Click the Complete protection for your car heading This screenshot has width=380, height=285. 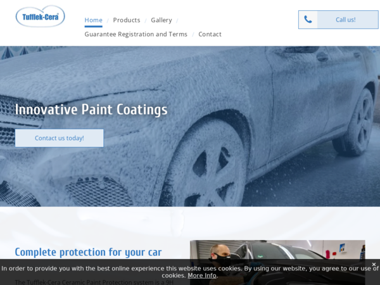88,252
